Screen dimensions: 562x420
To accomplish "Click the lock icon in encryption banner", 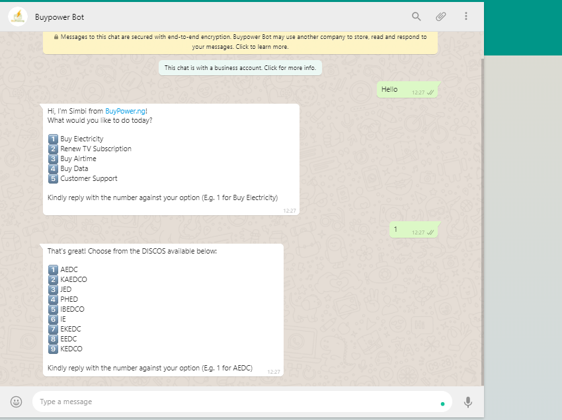I will pyautogui.click(x=56, y=37).
